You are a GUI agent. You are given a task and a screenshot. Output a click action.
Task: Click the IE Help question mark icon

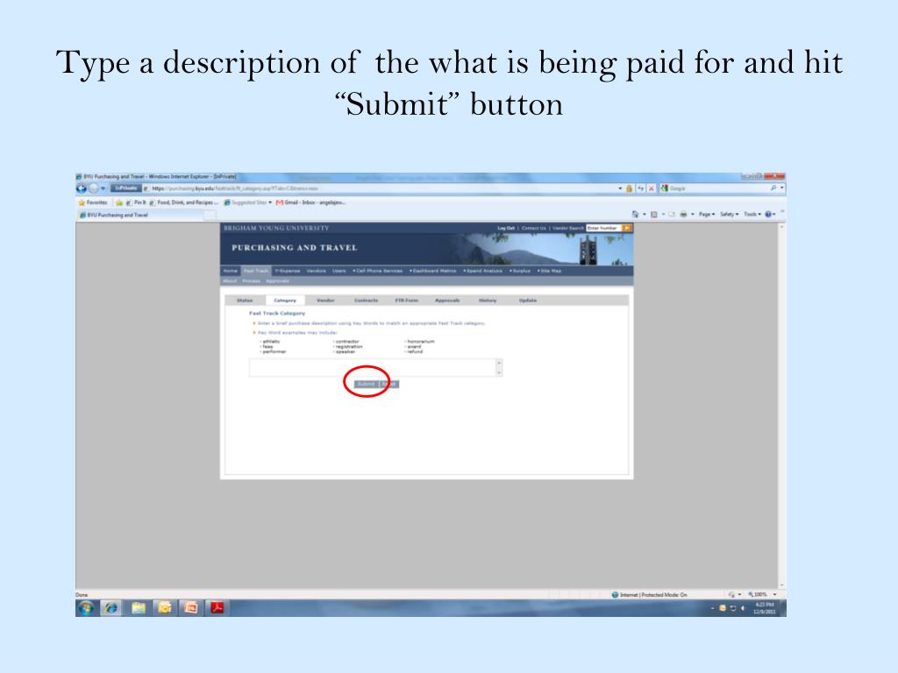tap(769, 215)
